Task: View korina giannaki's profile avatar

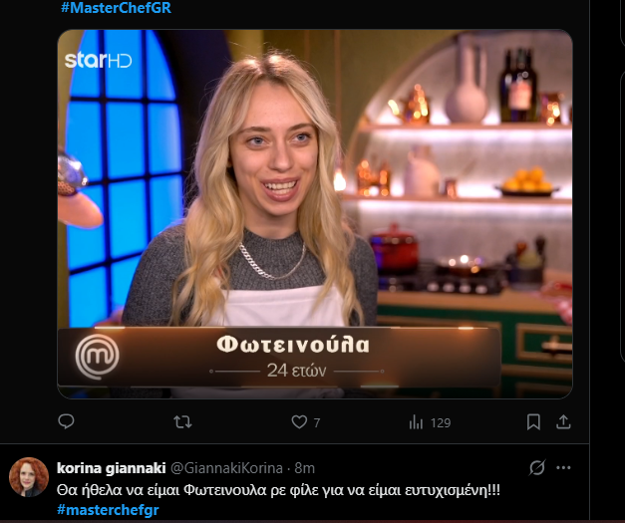Action: pyautogui.click(x=29, y=477)
